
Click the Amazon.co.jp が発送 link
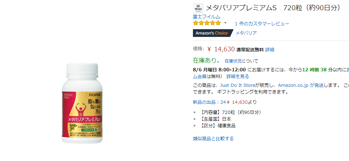(x=301, y=85)
